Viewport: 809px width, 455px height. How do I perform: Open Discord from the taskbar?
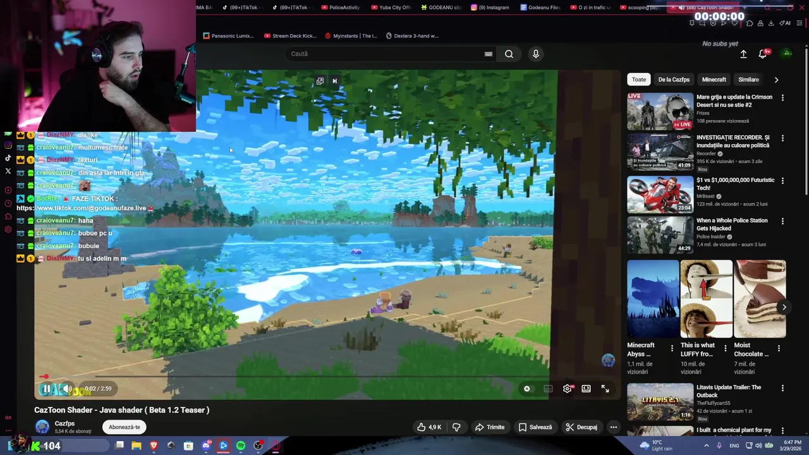coord(206,446)
